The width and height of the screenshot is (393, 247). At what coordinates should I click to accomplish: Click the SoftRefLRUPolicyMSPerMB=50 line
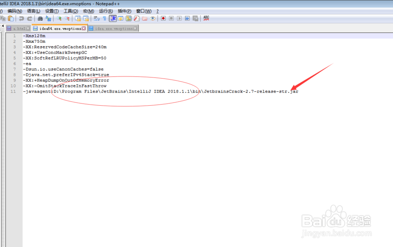pos(65,58)
